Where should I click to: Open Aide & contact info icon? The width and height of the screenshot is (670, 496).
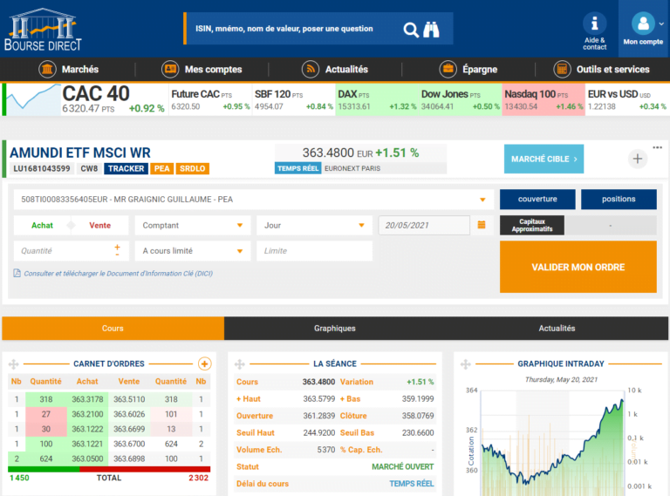[x=594, y=24]
